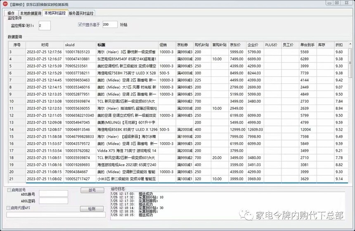
Task: Sort by the 企业价 column header
Action: coord(255,45)
